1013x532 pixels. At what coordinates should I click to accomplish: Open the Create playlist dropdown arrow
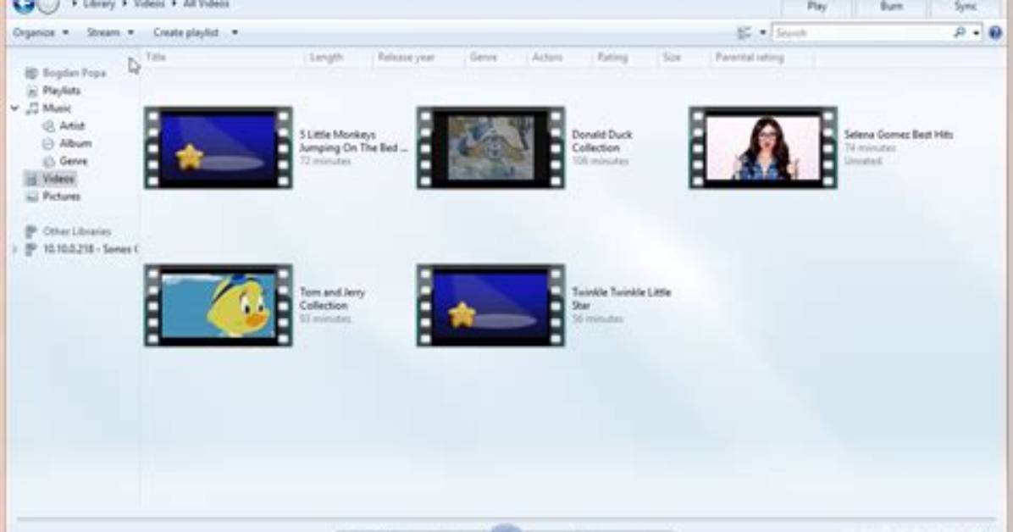coord(235,32)
